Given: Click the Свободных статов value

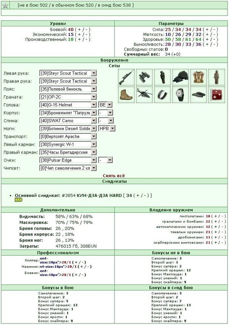Looking at the screenshot, I should tap(166, 49).
